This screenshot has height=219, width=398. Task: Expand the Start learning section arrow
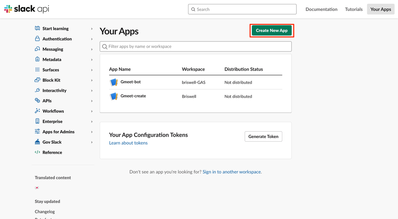92,29
